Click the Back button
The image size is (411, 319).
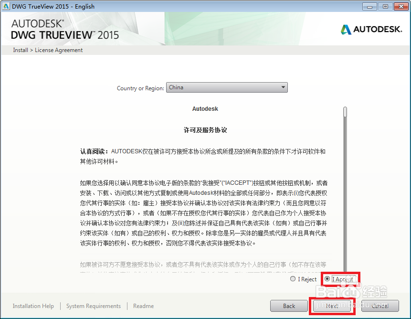(289, 306)
